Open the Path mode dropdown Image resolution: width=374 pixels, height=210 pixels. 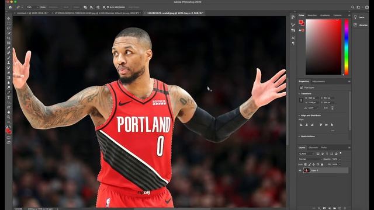click(33, 8)
